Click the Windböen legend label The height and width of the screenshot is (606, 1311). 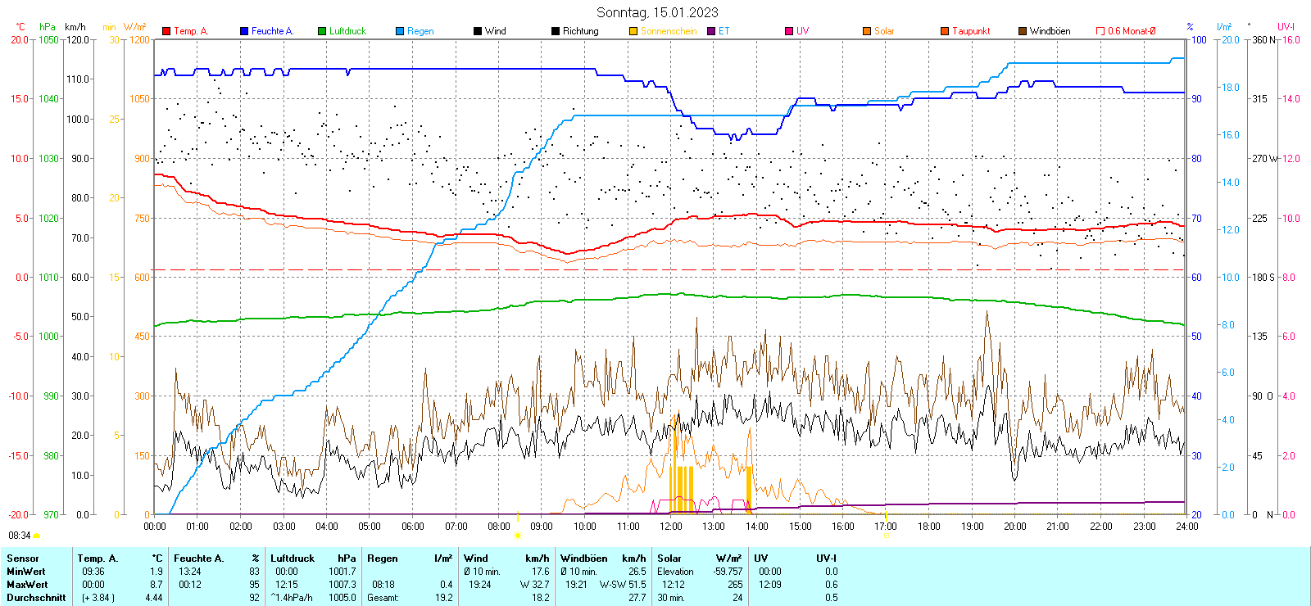[x=1050, y=31]
